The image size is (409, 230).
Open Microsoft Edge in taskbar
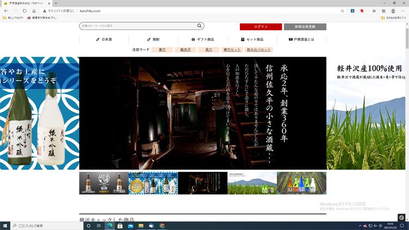click(x=110, y=226)
